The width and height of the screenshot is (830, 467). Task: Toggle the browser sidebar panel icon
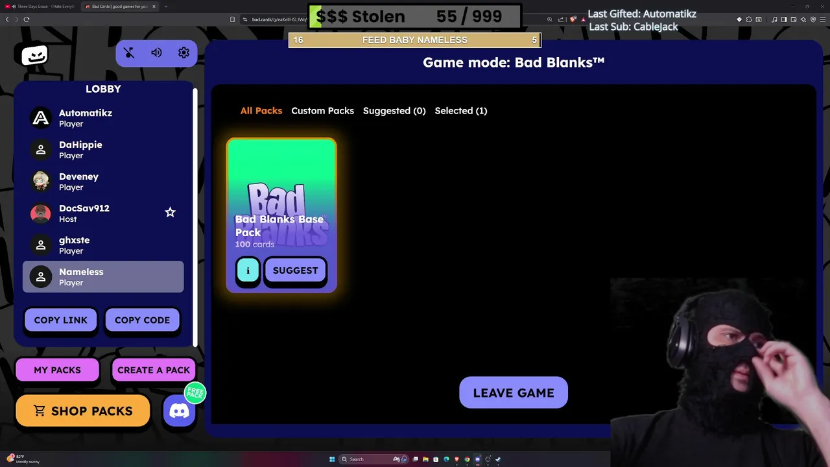click(x=784, y=19)
